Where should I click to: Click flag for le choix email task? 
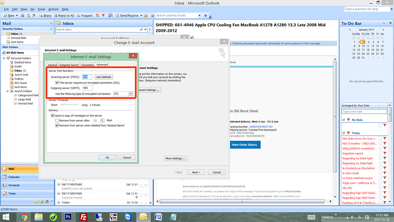pyautogui.click(x=385, y=173)
